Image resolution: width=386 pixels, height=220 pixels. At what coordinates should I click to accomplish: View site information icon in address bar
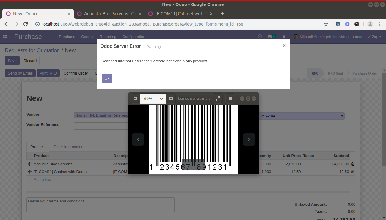pos(37,24)
